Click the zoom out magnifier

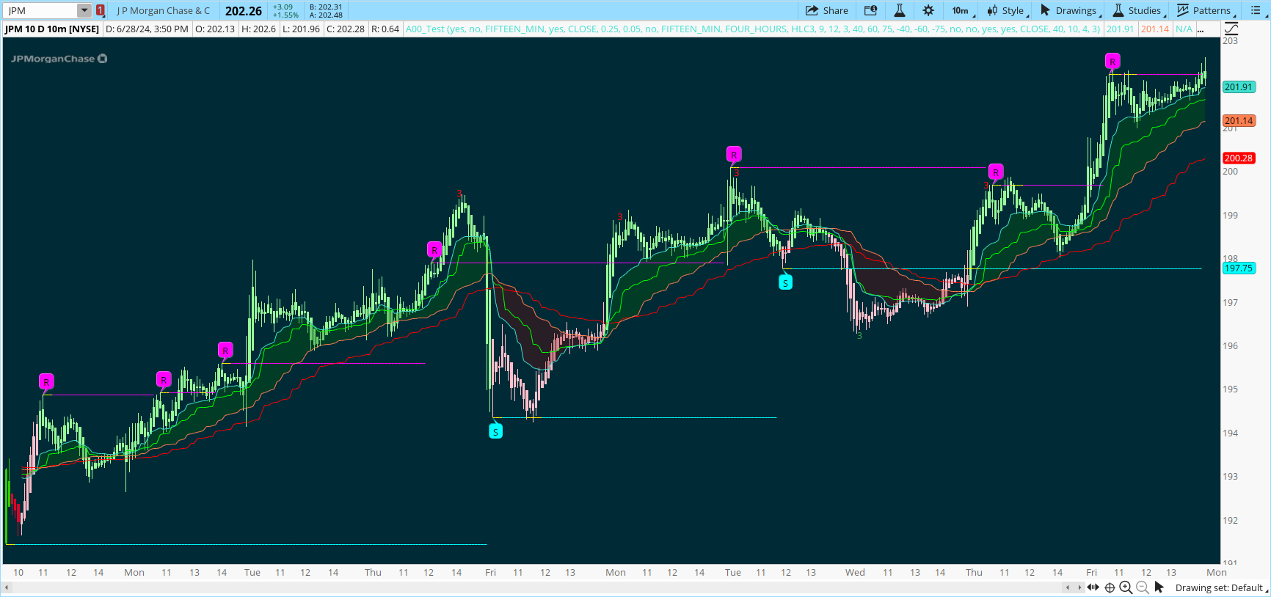(1142, 587)
